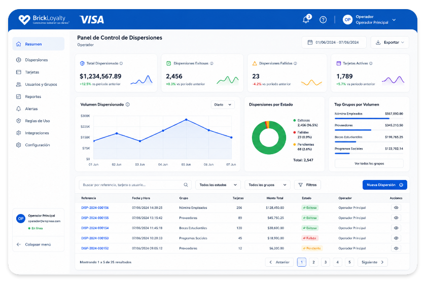Click info icon next to Dispersiones Exitosas
426x284 pixels.
click(x=211, y=63)
